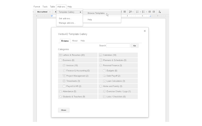Image resolution: width=202 pixels, height=126 pixels.
Task: Open Lists / Checklists (6) category
Action: tap(118, 97)
